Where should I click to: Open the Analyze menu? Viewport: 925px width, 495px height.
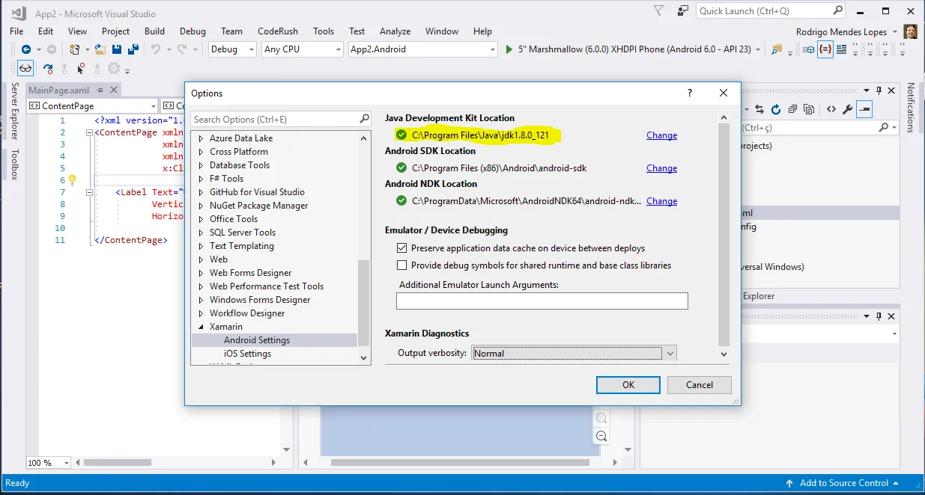395,31
